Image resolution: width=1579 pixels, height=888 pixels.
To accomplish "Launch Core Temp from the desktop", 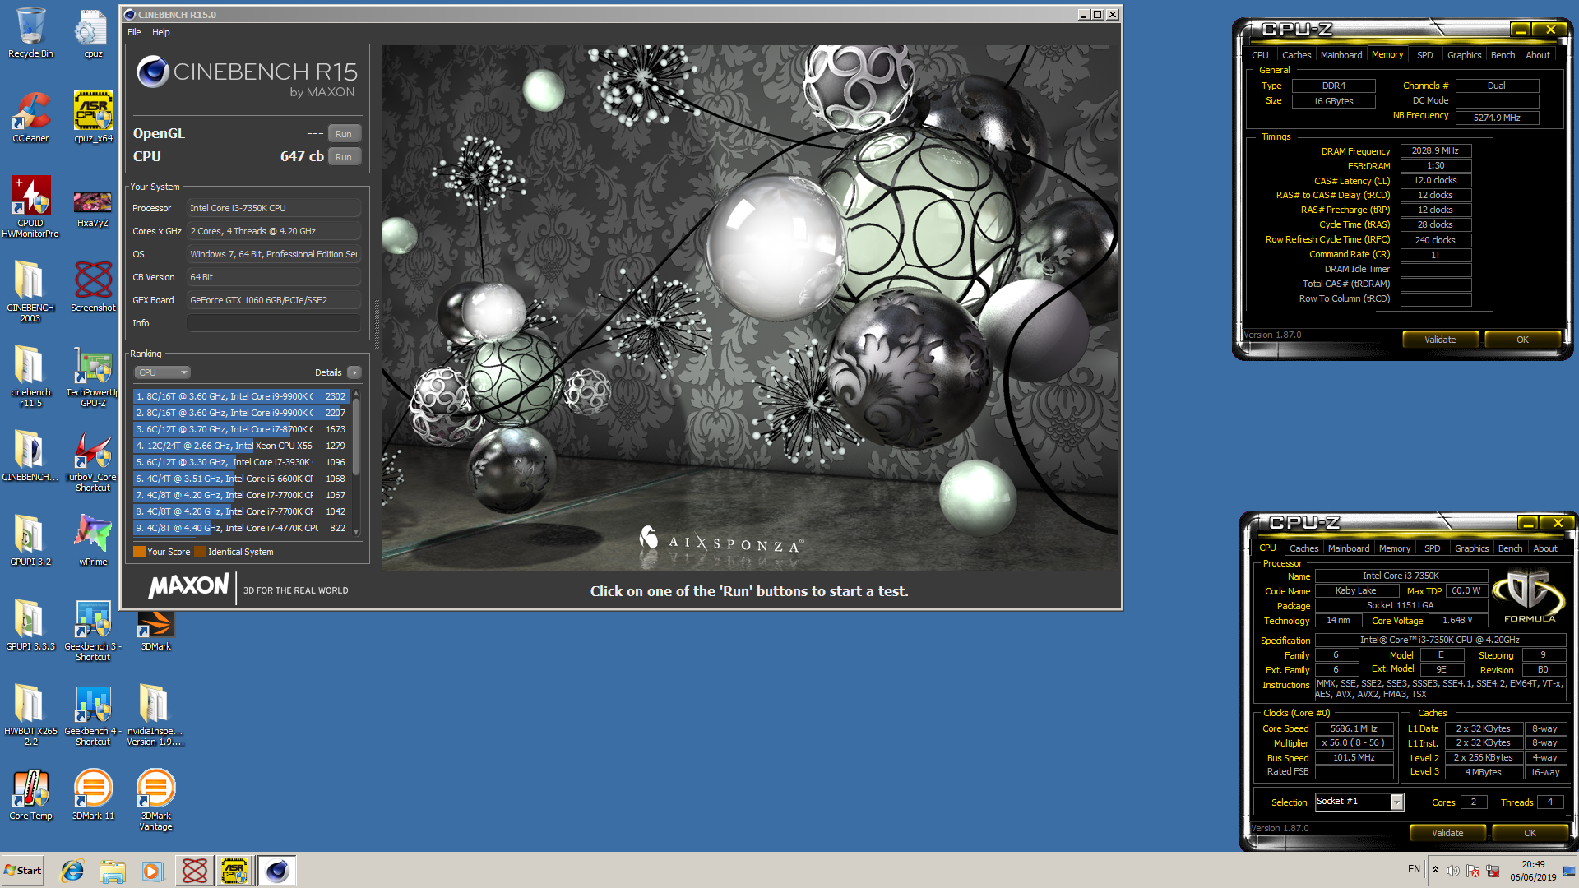I will pyautogui.click(x=30, y=794).
